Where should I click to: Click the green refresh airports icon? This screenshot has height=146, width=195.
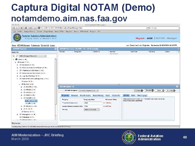[x=14, y=56]
